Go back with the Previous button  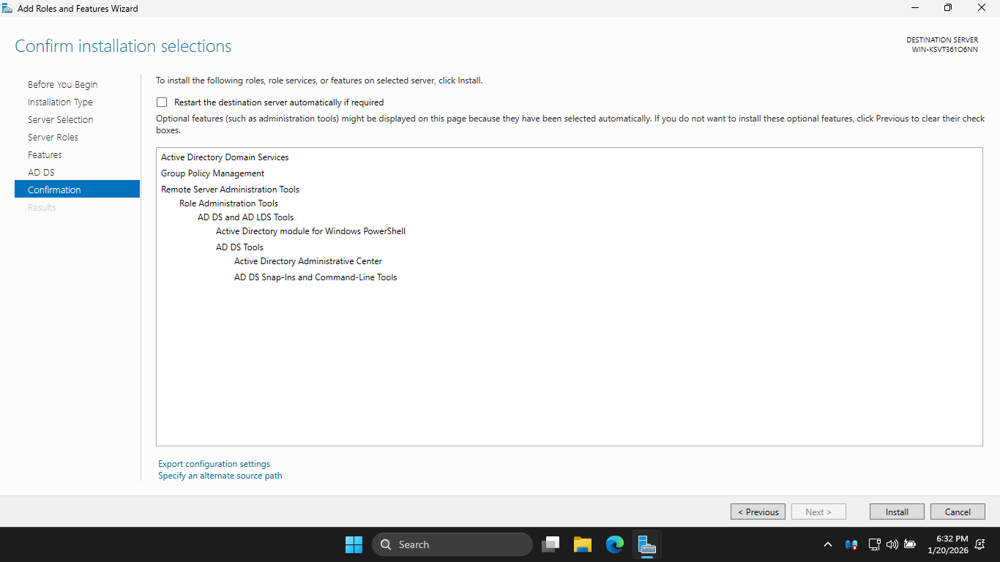(758, 512)
